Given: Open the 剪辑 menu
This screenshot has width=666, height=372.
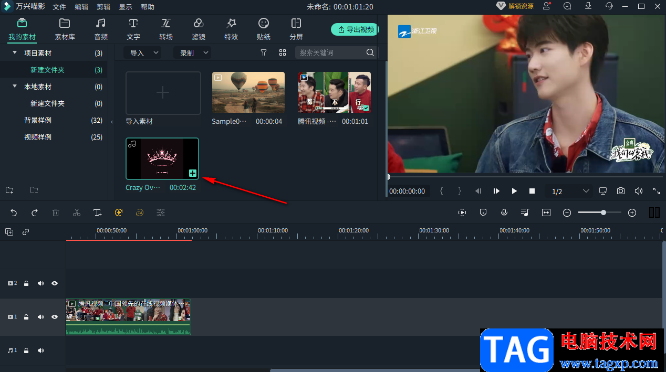Looking at the screenshot, I should click(x=103, y=7).
